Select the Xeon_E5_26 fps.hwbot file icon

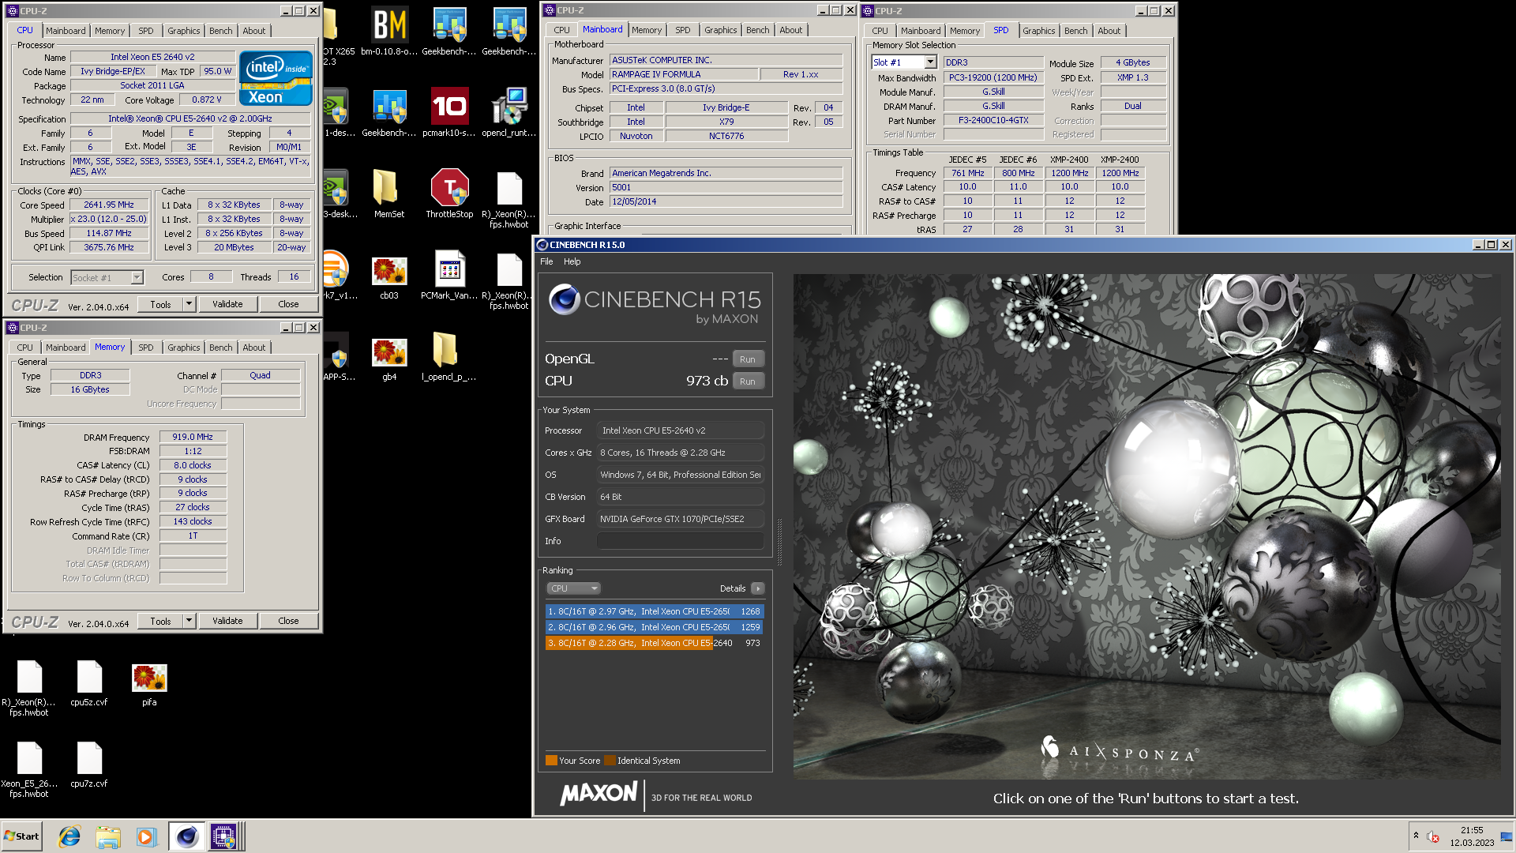pyautogui.click(x=29, y=769)
